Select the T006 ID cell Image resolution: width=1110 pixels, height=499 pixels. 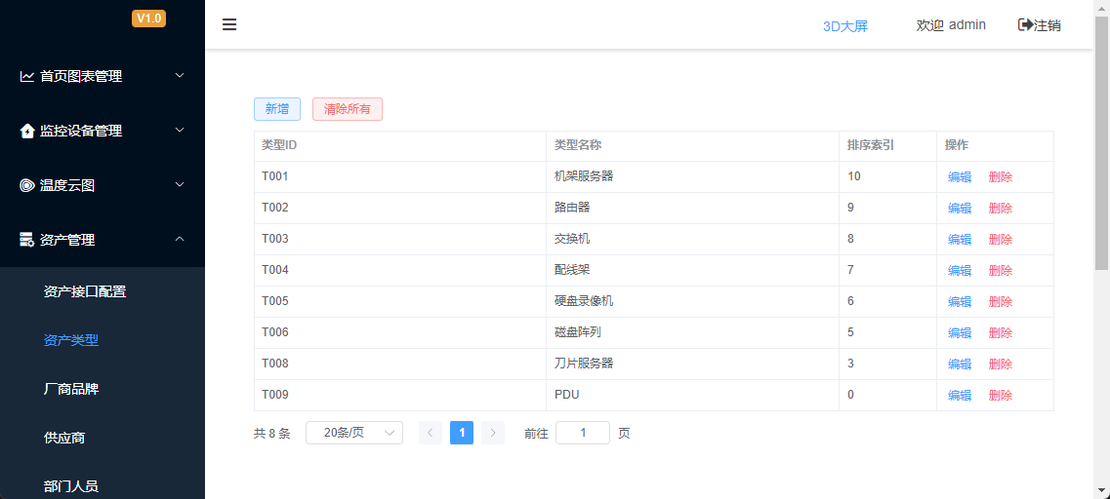400,332
